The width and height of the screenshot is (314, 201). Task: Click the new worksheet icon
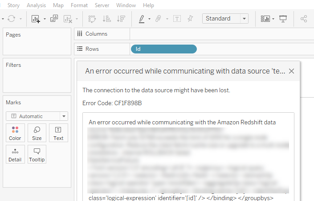[36, 19]
